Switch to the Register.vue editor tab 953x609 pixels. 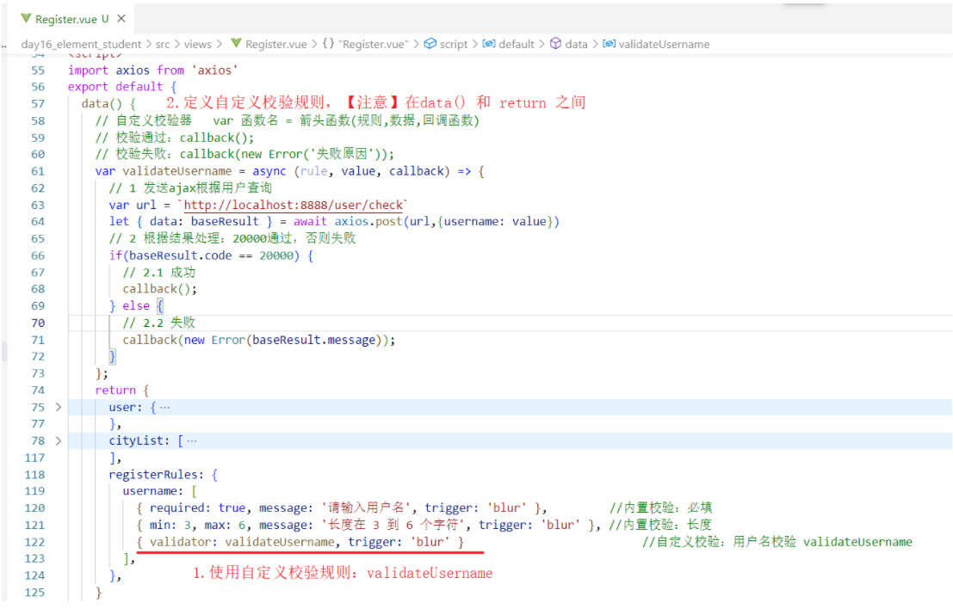tap(73, 19)
